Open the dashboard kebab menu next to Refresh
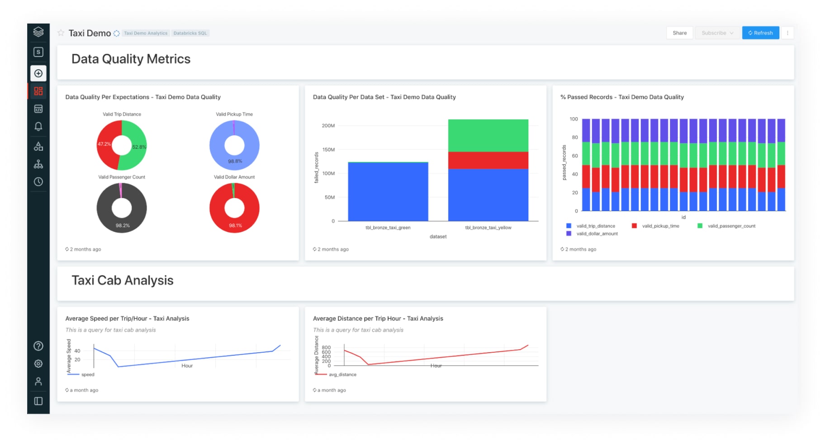This screenshot has width=825, height=445. point(787,33)
